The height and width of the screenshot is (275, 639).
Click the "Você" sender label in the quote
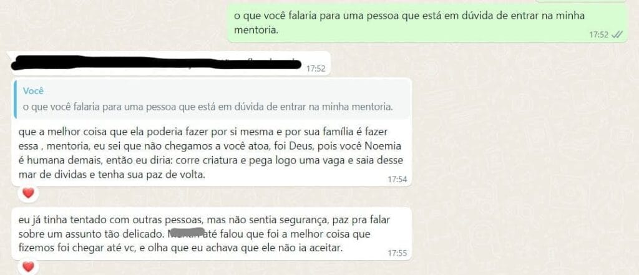34,91
